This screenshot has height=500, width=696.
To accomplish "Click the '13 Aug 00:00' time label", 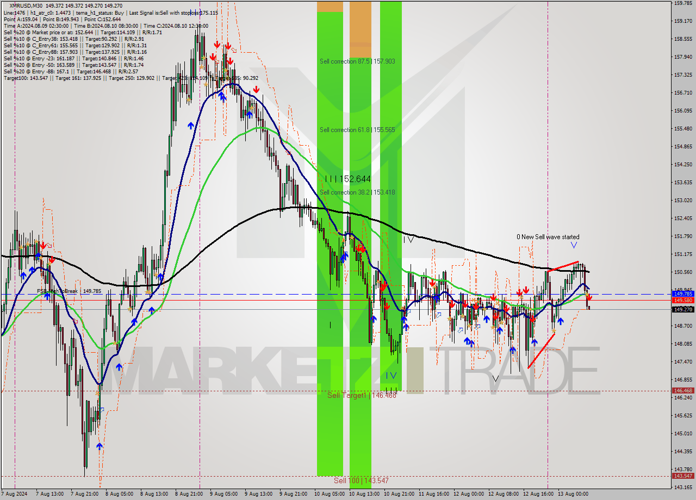I will pos(573,494).
